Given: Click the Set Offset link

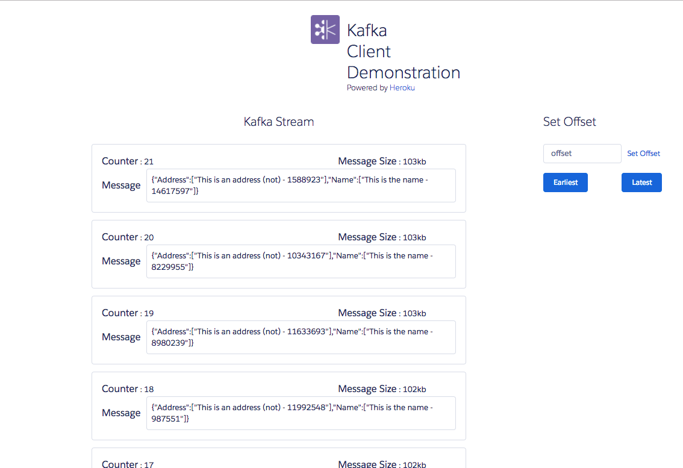Looking at the screenshot, I should click(643, 154).
